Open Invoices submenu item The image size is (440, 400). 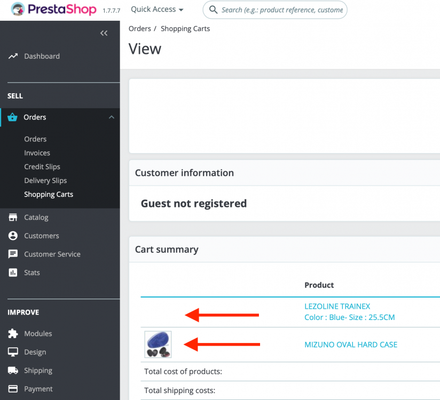pyautogui.click(x=37, y=153)
